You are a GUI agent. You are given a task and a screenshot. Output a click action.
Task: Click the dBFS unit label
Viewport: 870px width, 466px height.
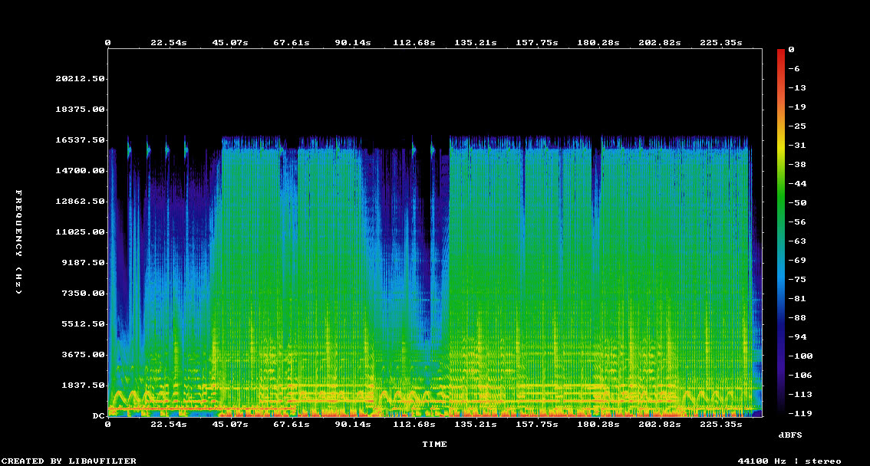[x=790, y=435]
